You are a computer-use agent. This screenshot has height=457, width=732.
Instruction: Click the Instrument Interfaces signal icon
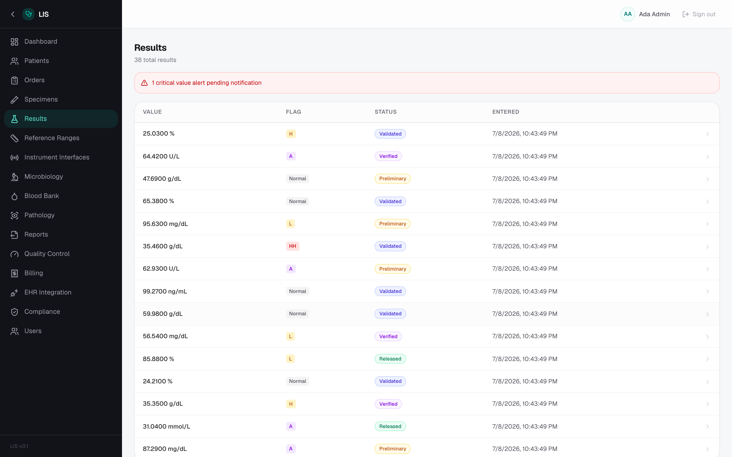(x=14, y=157)
